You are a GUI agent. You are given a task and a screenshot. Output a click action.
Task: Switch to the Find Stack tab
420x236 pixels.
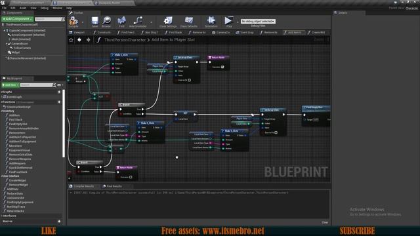coord(173,33)
